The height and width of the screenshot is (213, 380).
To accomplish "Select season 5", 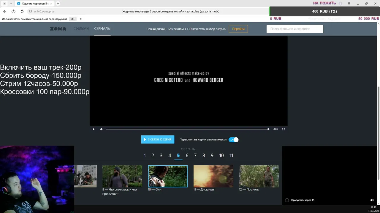I will tap(178, 156).
